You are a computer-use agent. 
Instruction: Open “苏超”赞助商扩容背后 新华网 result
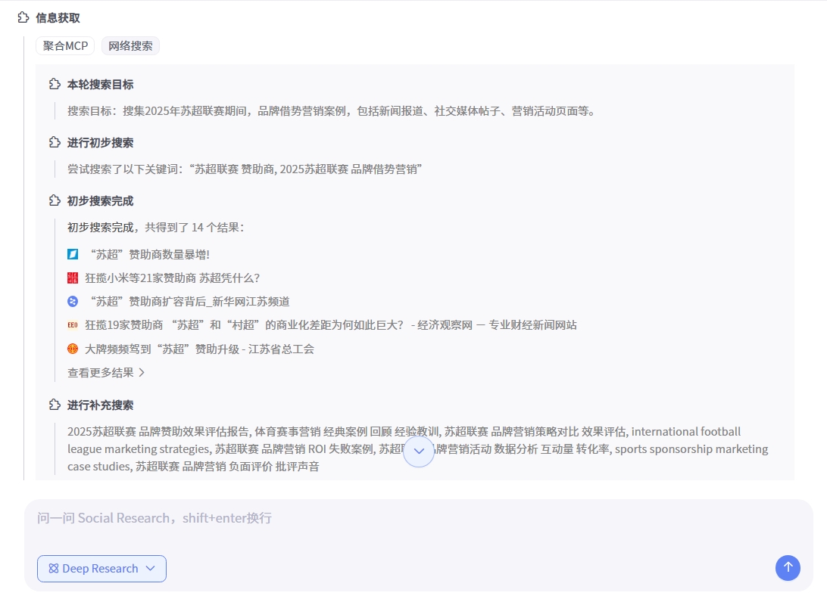click(x=190, y=301)
